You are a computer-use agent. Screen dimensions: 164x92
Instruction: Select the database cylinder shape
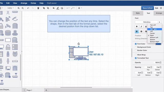pyautogui.click(x=8, y=33)
